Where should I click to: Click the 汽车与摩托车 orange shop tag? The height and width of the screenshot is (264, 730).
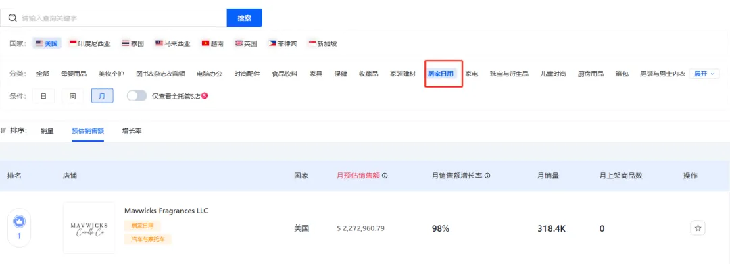pyautogui.click(x=148, y=240)
